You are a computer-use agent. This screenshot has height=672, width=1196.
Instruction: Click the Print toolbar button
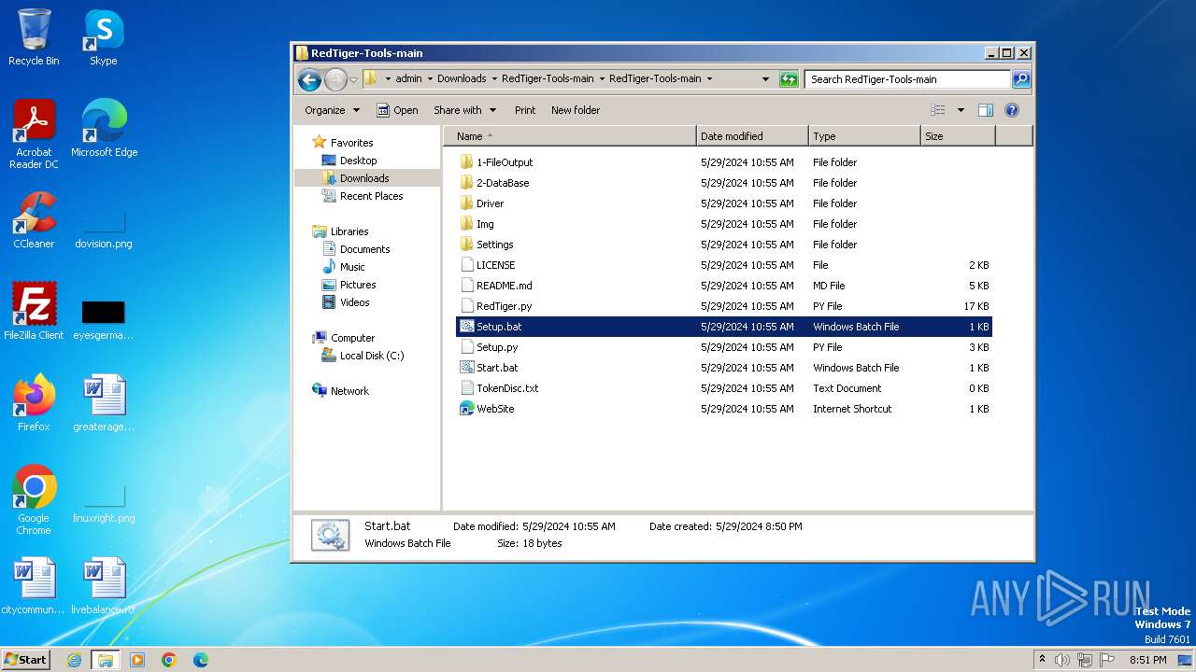(x=525, y=110)
